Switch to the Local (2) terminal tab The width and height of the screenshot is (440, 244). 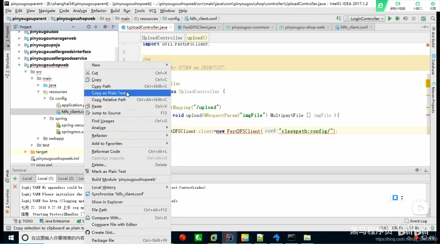66,178
